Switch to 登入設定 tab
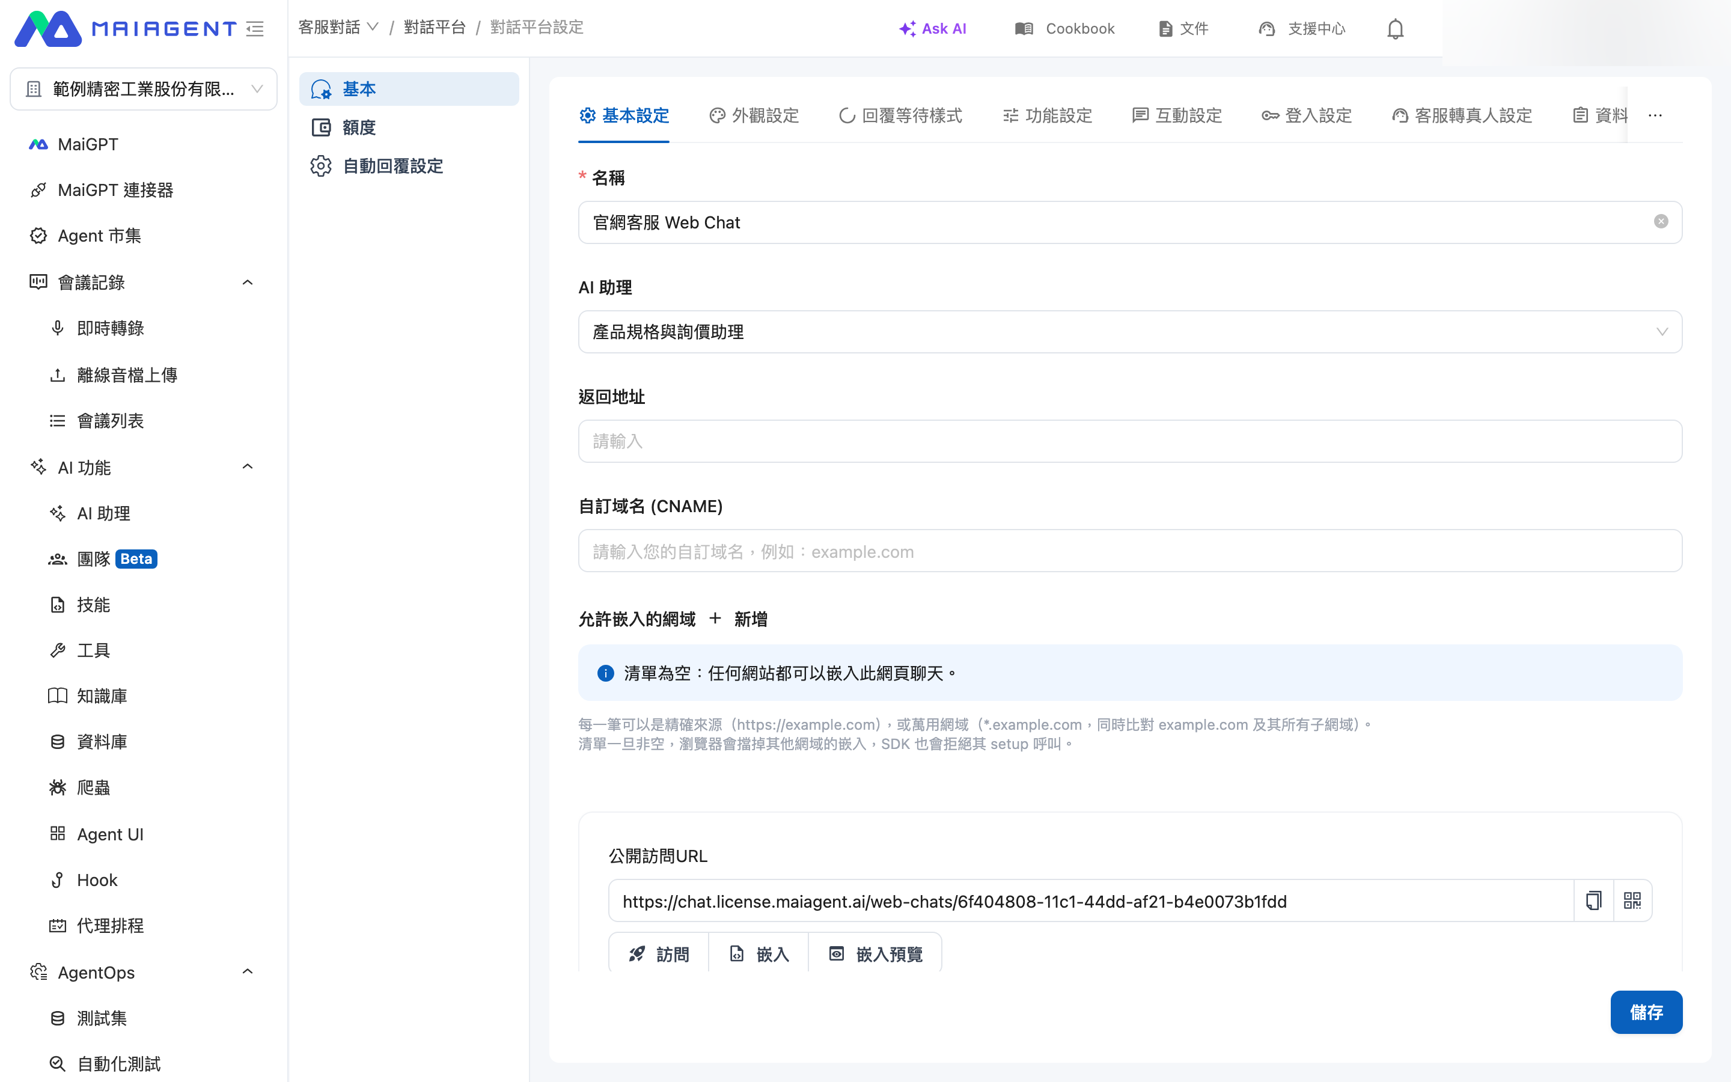Image resolution: width=1731 pixels, height=1082 pixels. pos(1307,115)
